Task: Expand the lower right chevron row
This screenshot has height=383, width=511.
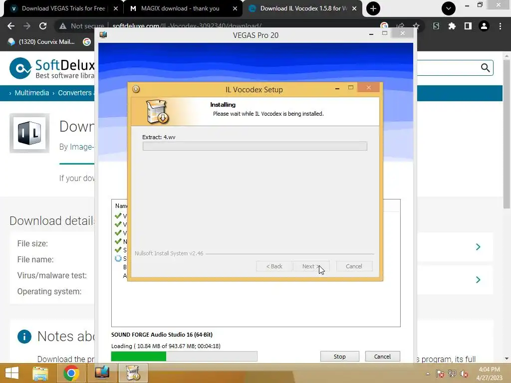Action: click(x=478, y=280)
